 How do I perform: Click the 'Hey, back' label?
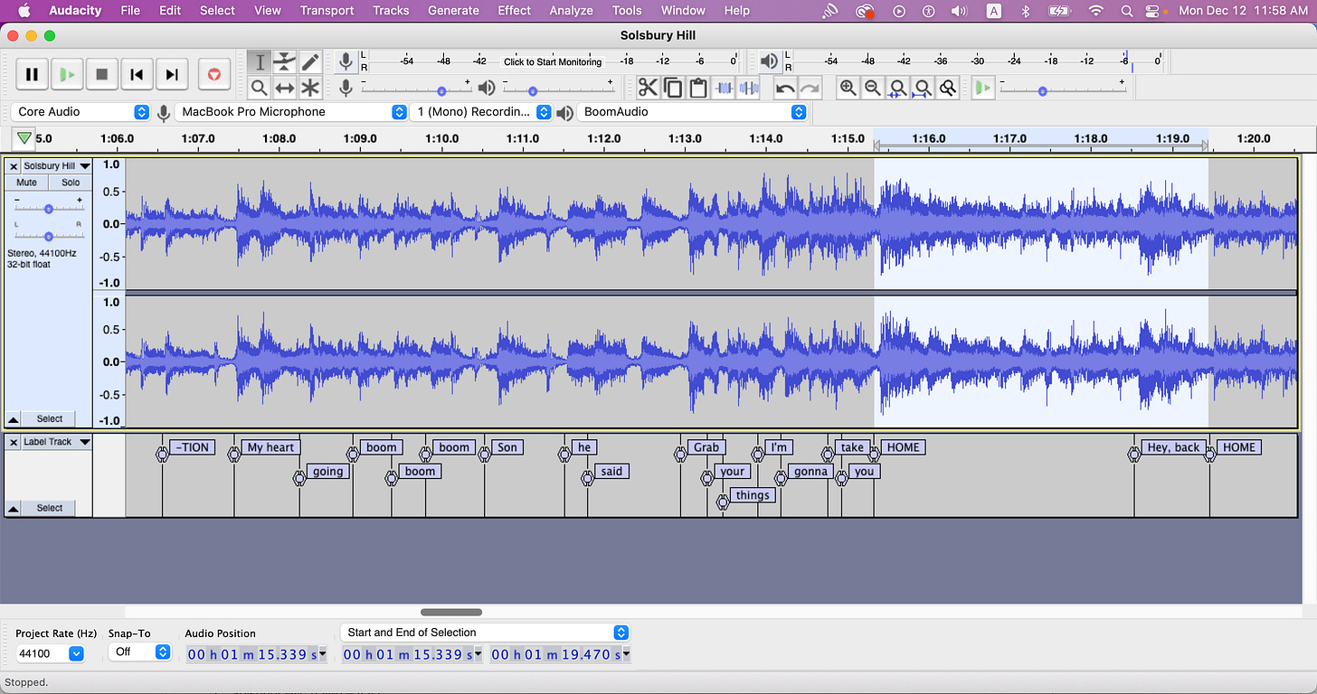click(x=1173, y=447)
